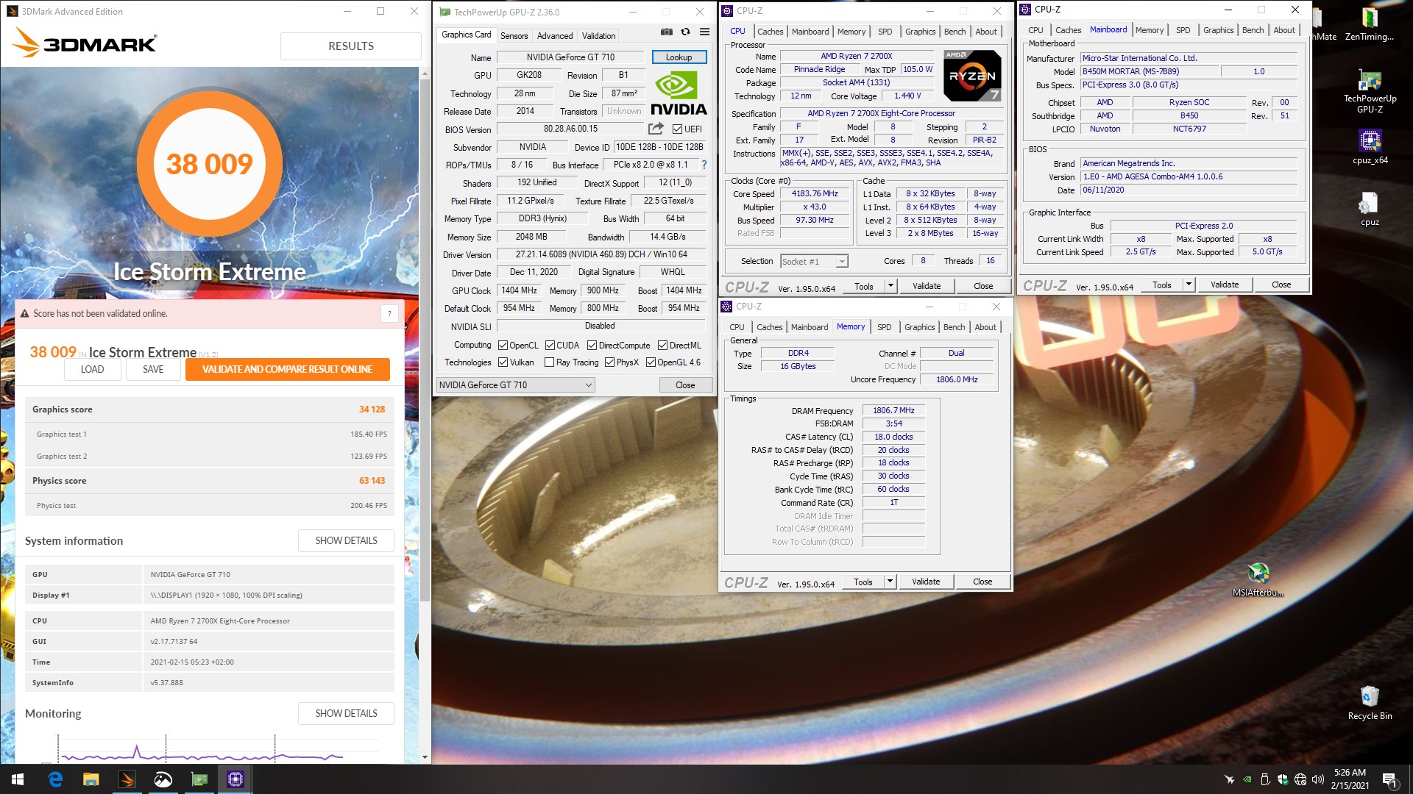This screenshot has height=794, width=1413.
Task: Click the Physics score value 63 143
Action: 372,480
